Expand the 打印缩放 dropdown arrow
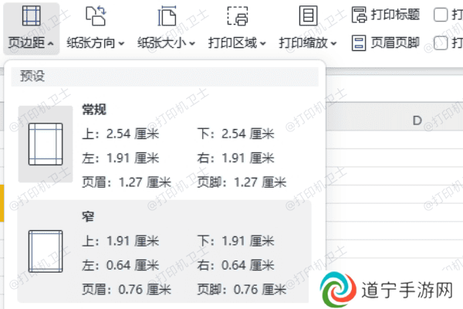The height and width of the screenshot is (309, 463). coord(333,44)
